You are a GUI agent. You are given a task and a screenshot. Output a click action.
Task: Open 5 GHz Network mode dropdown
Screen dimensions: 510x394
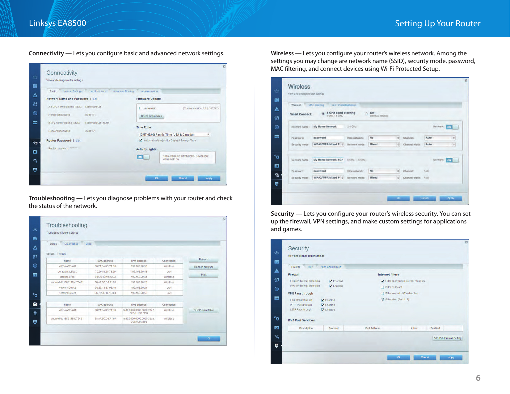pyautogui.click(x=384, y=178)
